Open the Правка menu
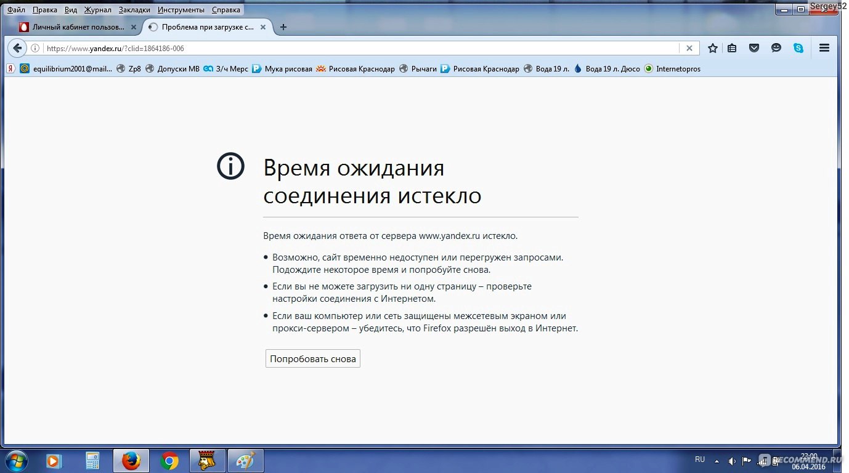This screenshot has width=849, height=473. click(x=45, y=10)
